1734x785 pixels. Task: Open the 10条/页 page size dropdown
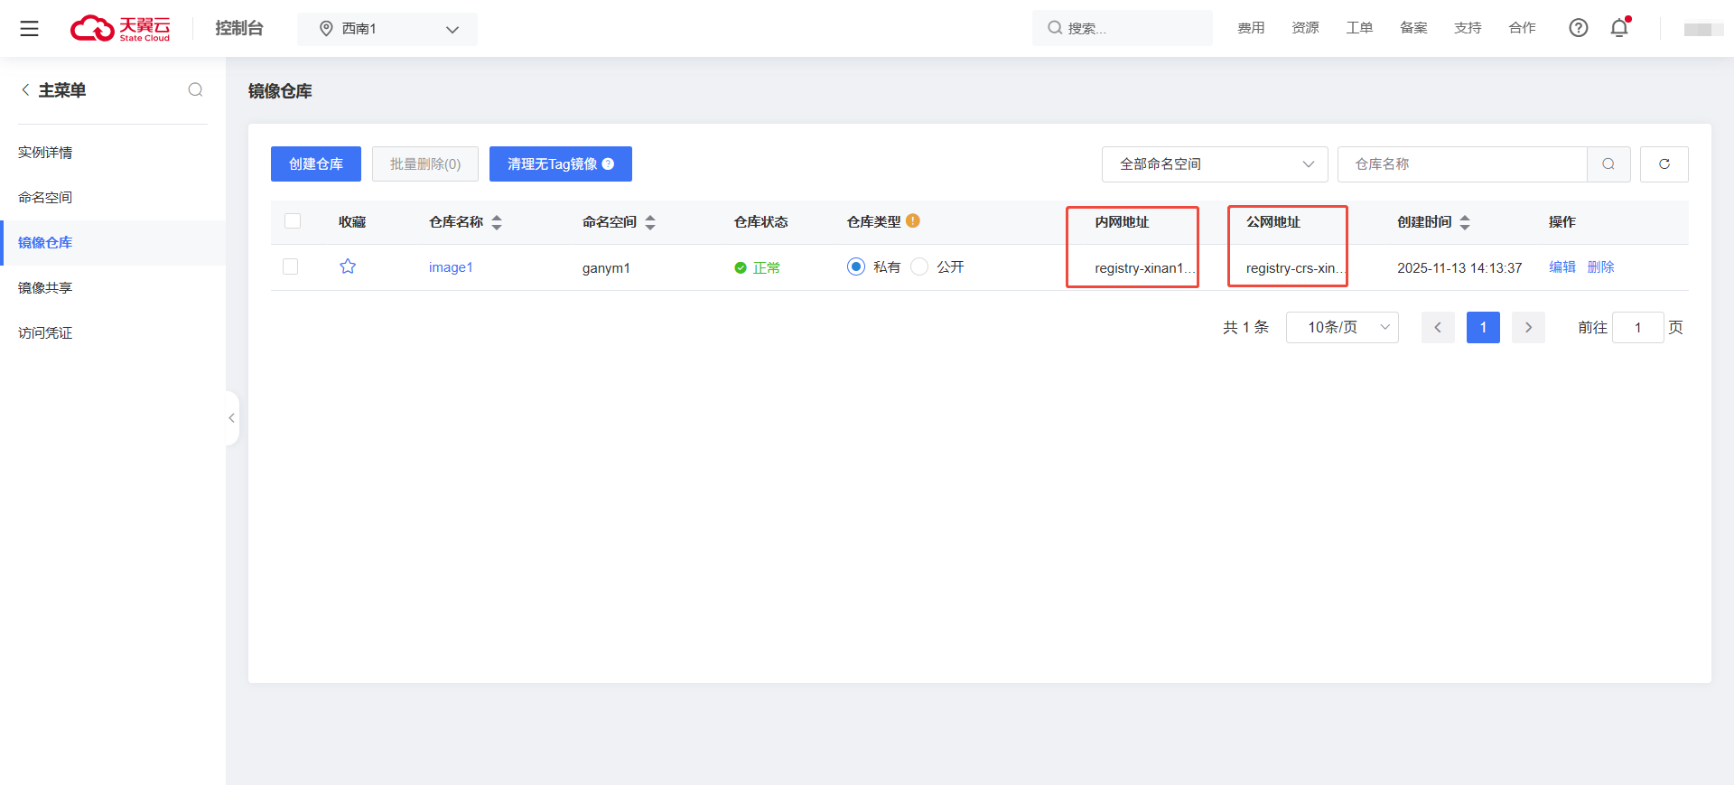pyautogui.click(x=1341, y=327)
